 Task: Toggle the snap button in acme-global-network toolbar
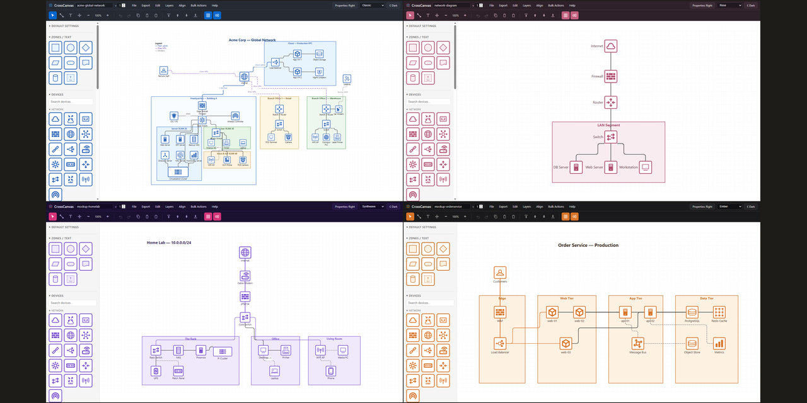click(217, 15)
